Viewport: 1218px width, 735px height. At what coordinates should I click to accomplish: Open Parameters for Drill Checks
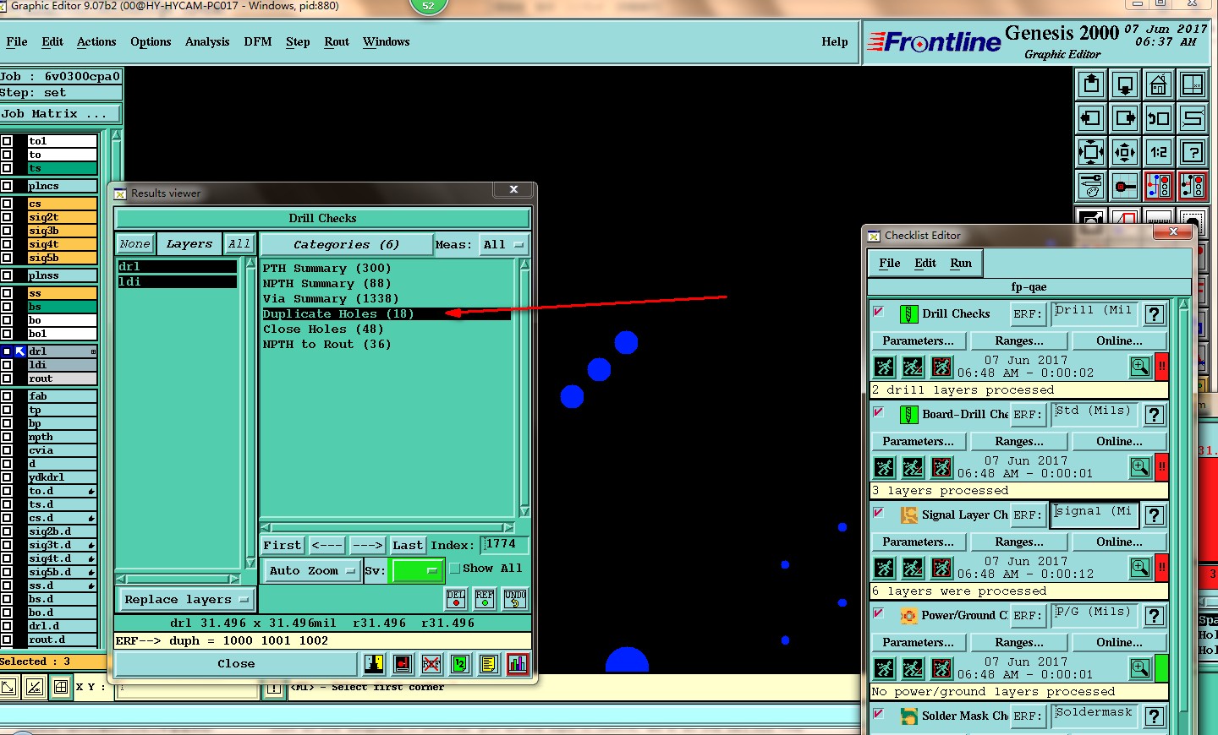(x=918, y=340)
